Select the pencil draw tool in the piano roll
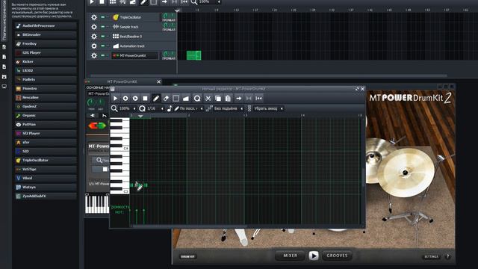The image size is (478, 269). [156, 99]
